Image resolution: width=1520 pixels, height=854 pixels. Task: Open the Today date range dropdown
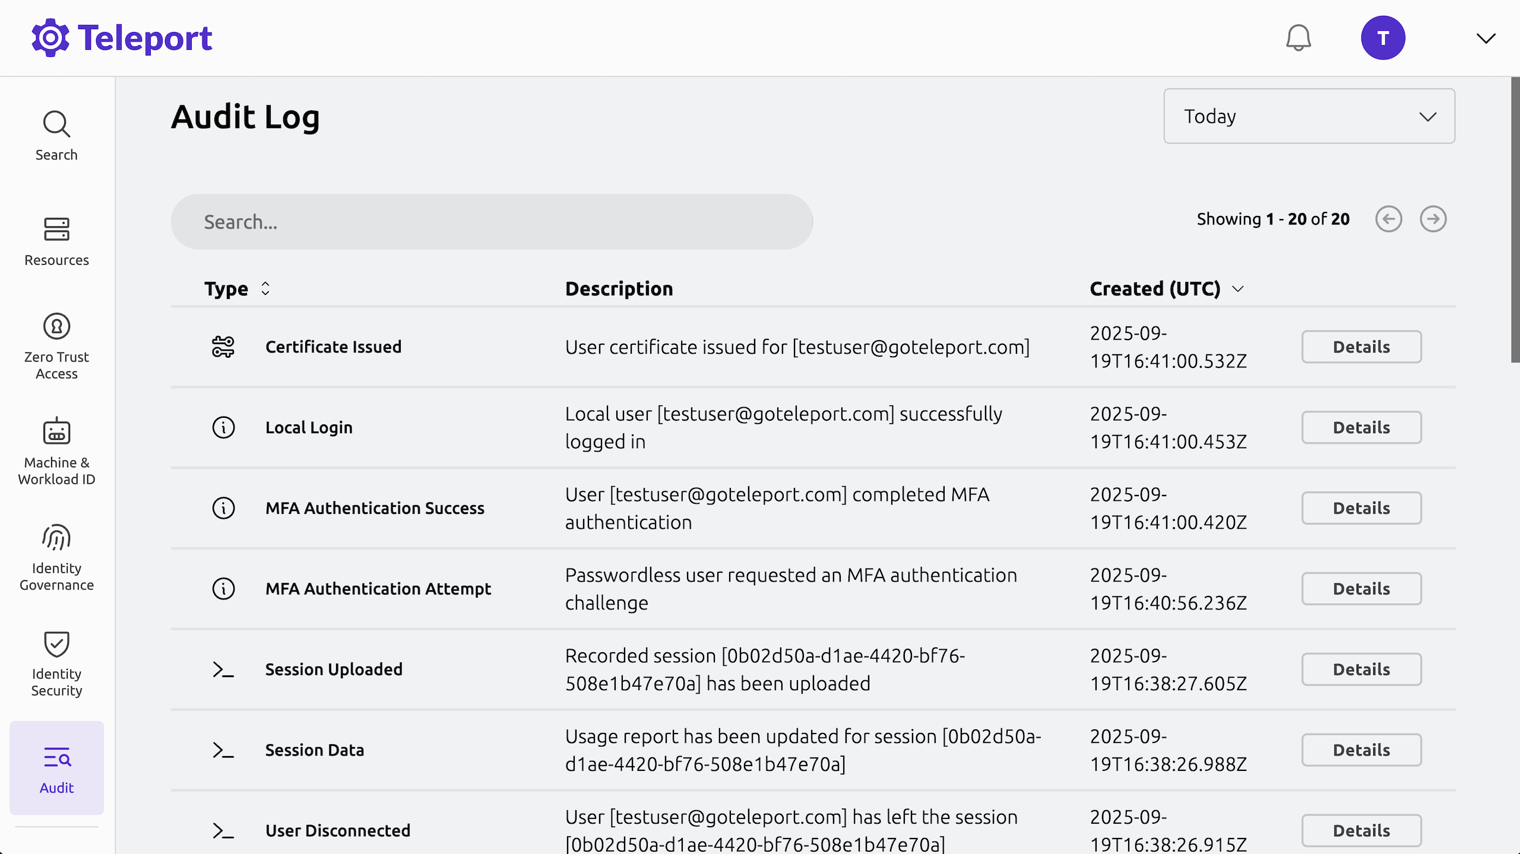[x=1309, y=116]
